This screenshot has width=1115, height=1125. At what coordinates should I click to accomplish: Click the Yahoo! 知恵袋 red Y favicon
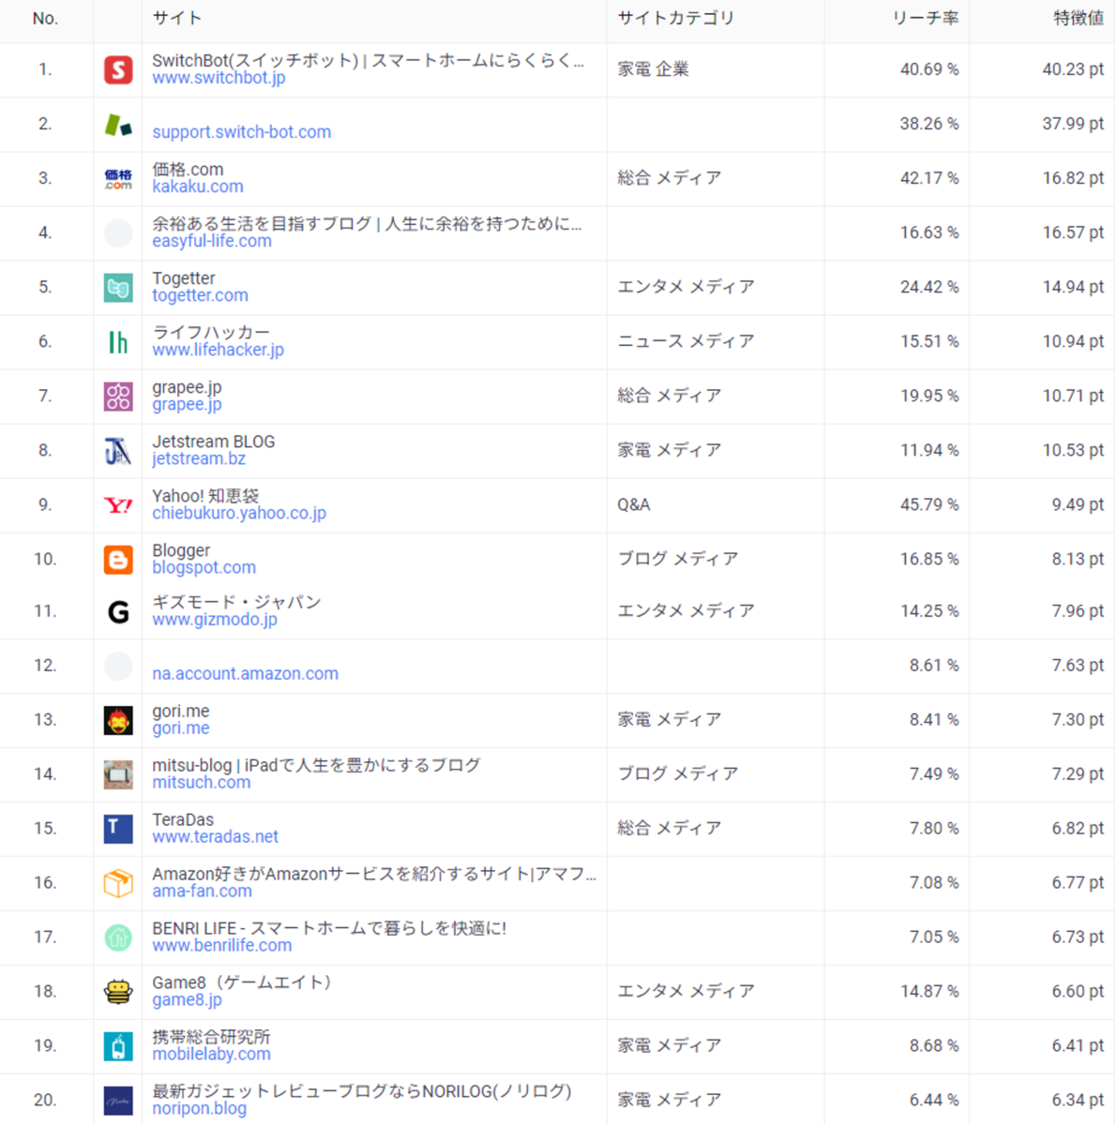tap(118, 505)
